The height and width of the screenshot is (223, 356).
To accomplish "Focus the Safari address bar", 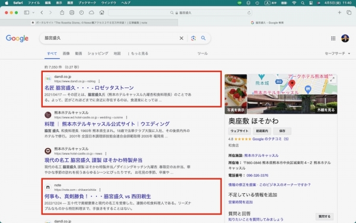I will tap(180, 12).
